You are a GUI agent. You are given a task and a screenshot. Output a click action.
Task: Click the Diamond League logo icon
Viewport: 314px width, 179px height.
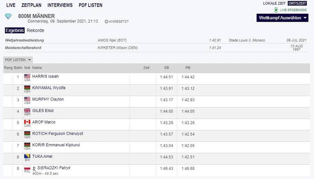click(8, 16)
